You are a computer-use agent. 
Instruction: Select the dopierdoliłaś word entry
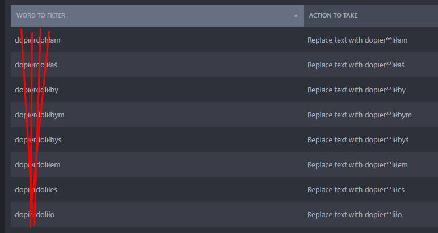coord(36,65)
